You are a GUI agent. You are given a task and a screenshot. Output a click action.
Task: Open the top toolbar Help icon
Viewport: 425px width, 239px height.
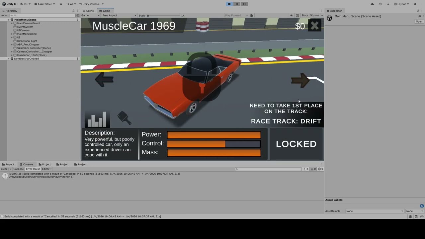(x=415, y=4)
